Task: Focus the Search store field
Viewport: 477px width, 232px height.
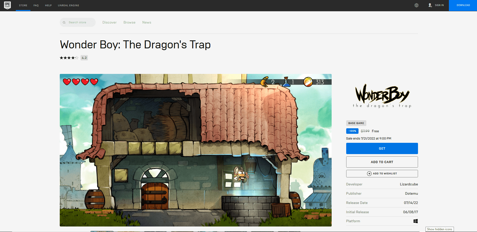Action: pyautogui.click(x=78, y=22)
